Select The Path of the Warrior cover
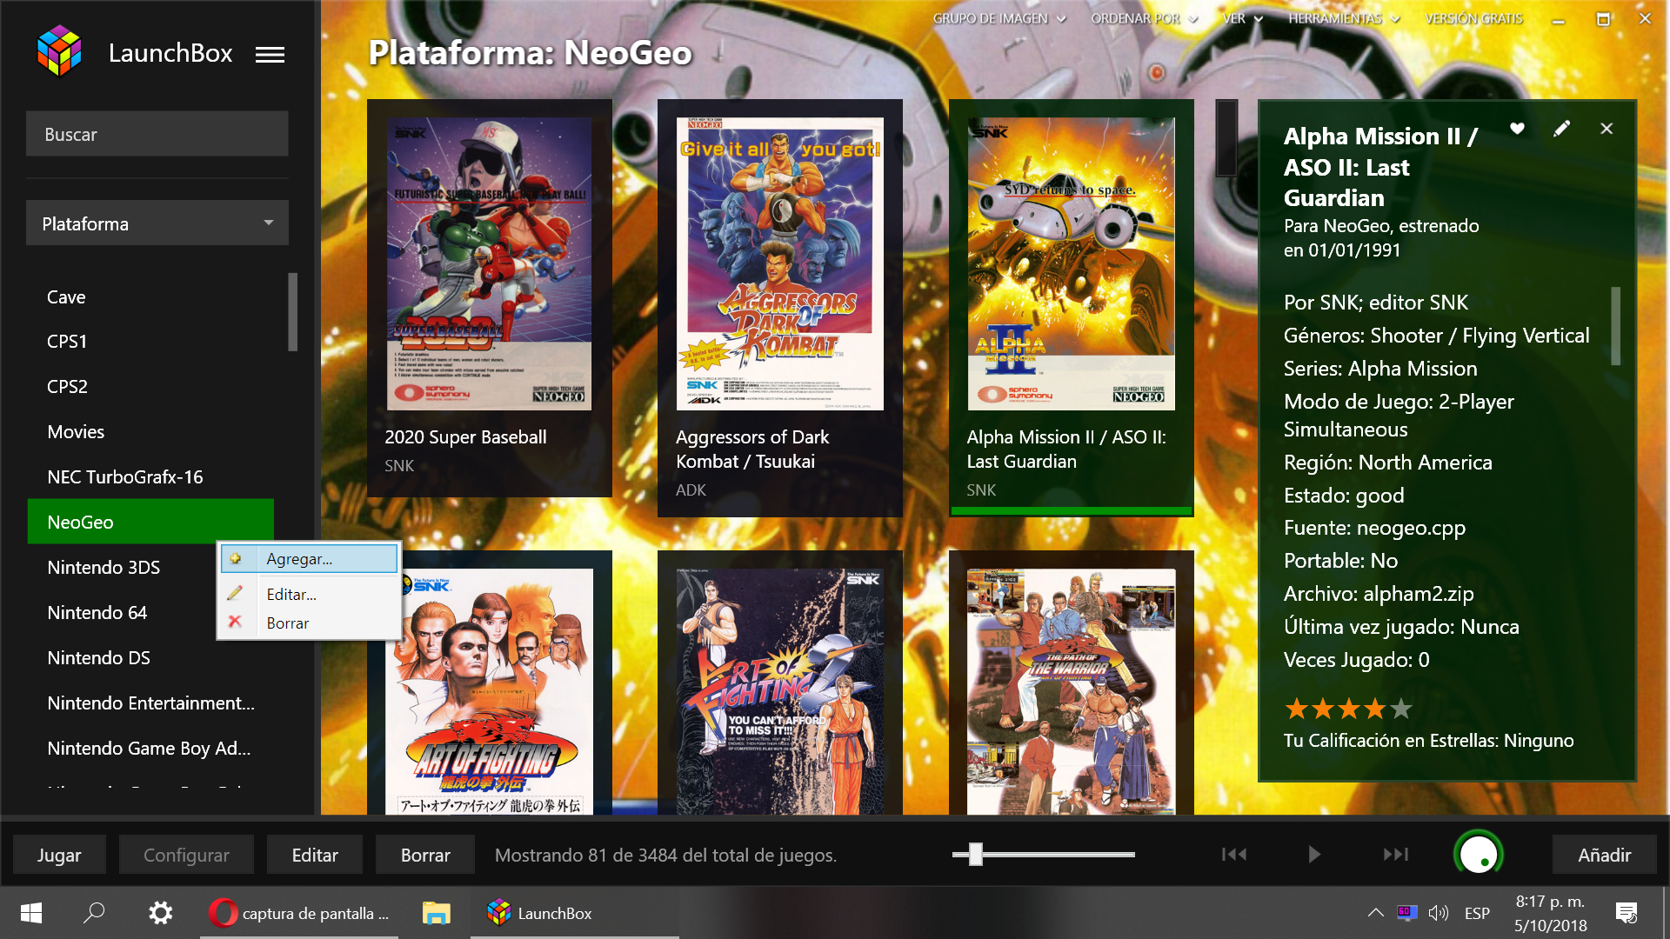The height and width of the screenshot is (939, 1670). click(1071, 692)
